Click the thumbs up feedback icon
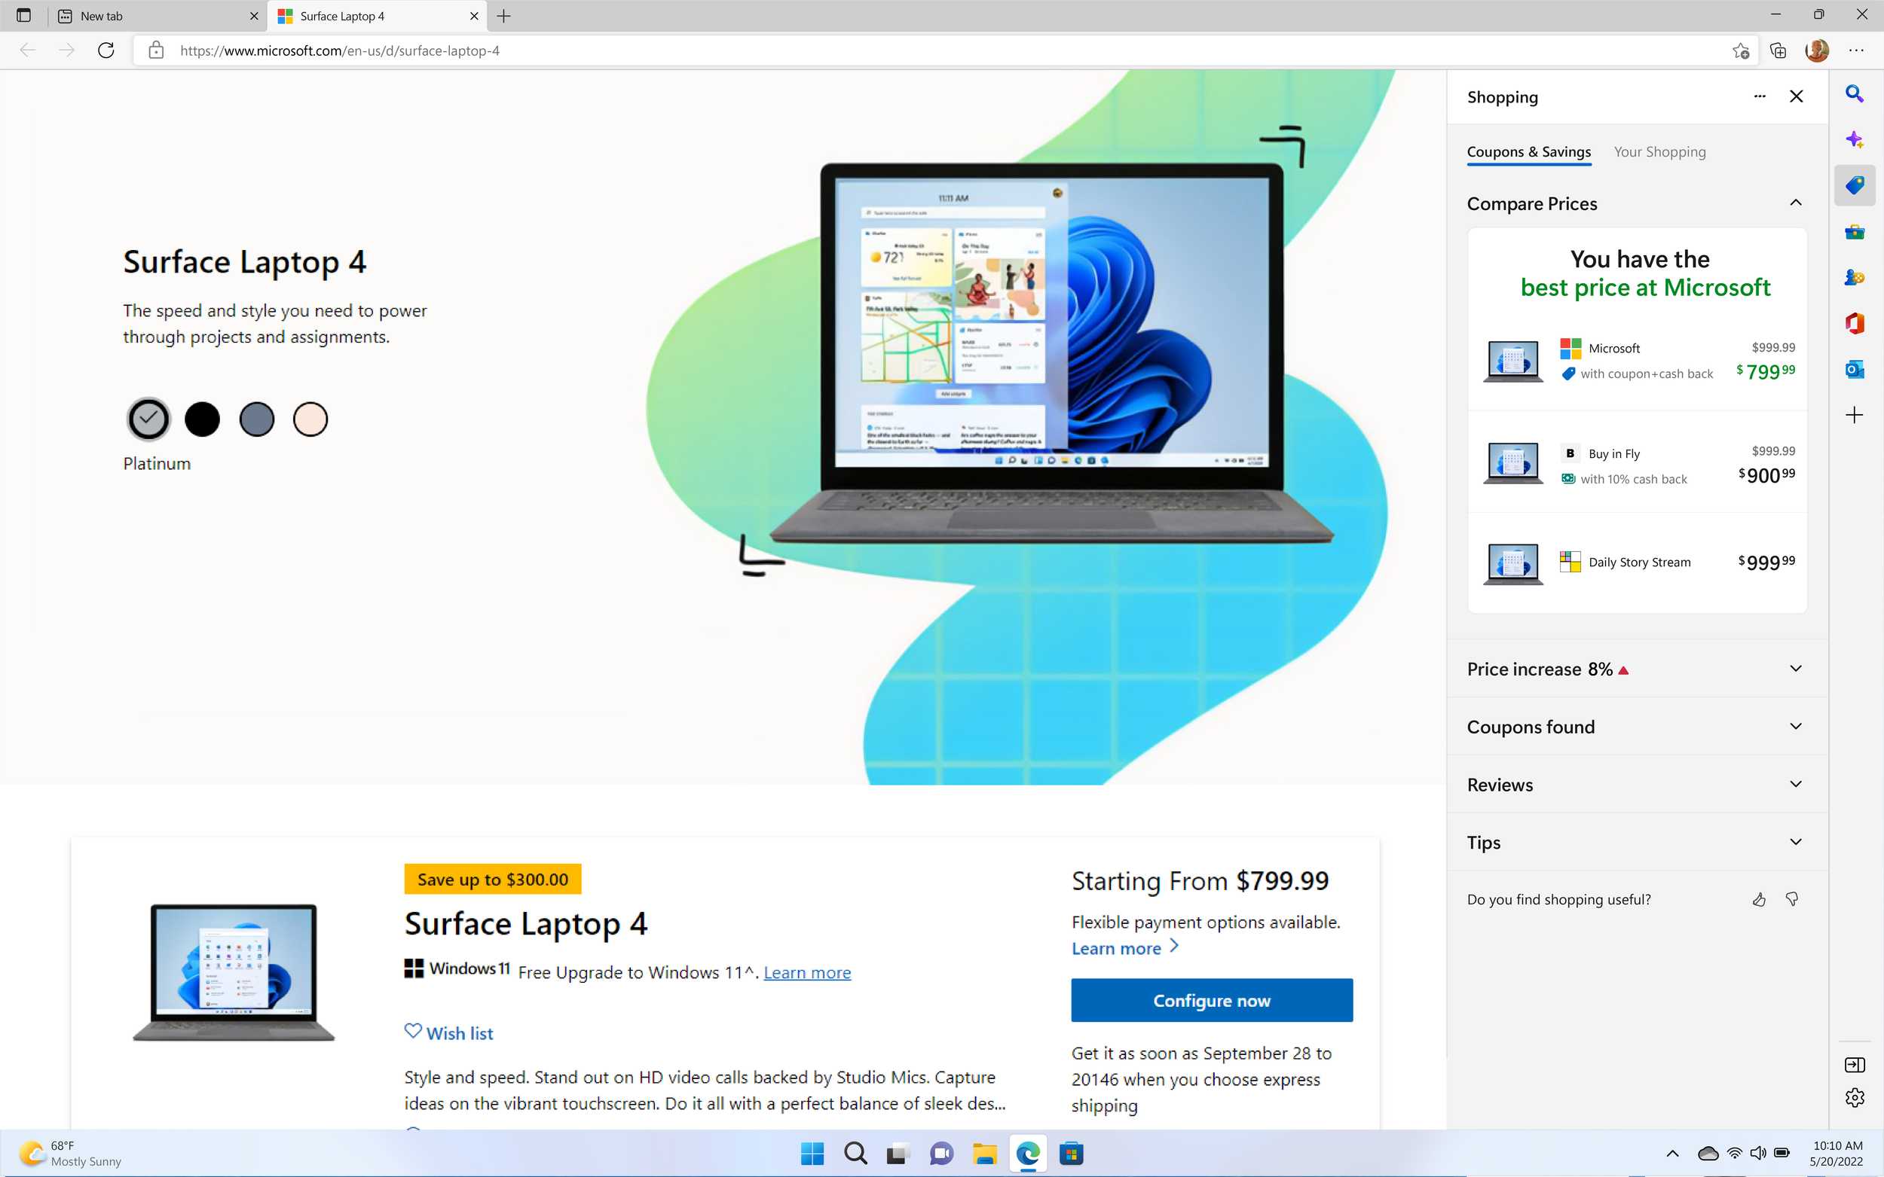The height and width of the screenshot is (1177, 1884). click(1759, 900)
